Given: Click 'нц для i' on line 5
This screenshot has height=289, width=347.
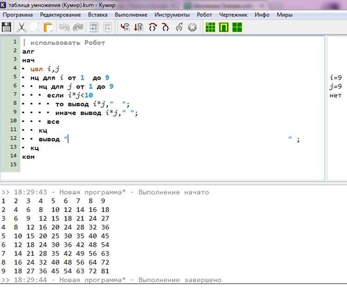Looking at the screenshot, I should (x=47, y=78).
